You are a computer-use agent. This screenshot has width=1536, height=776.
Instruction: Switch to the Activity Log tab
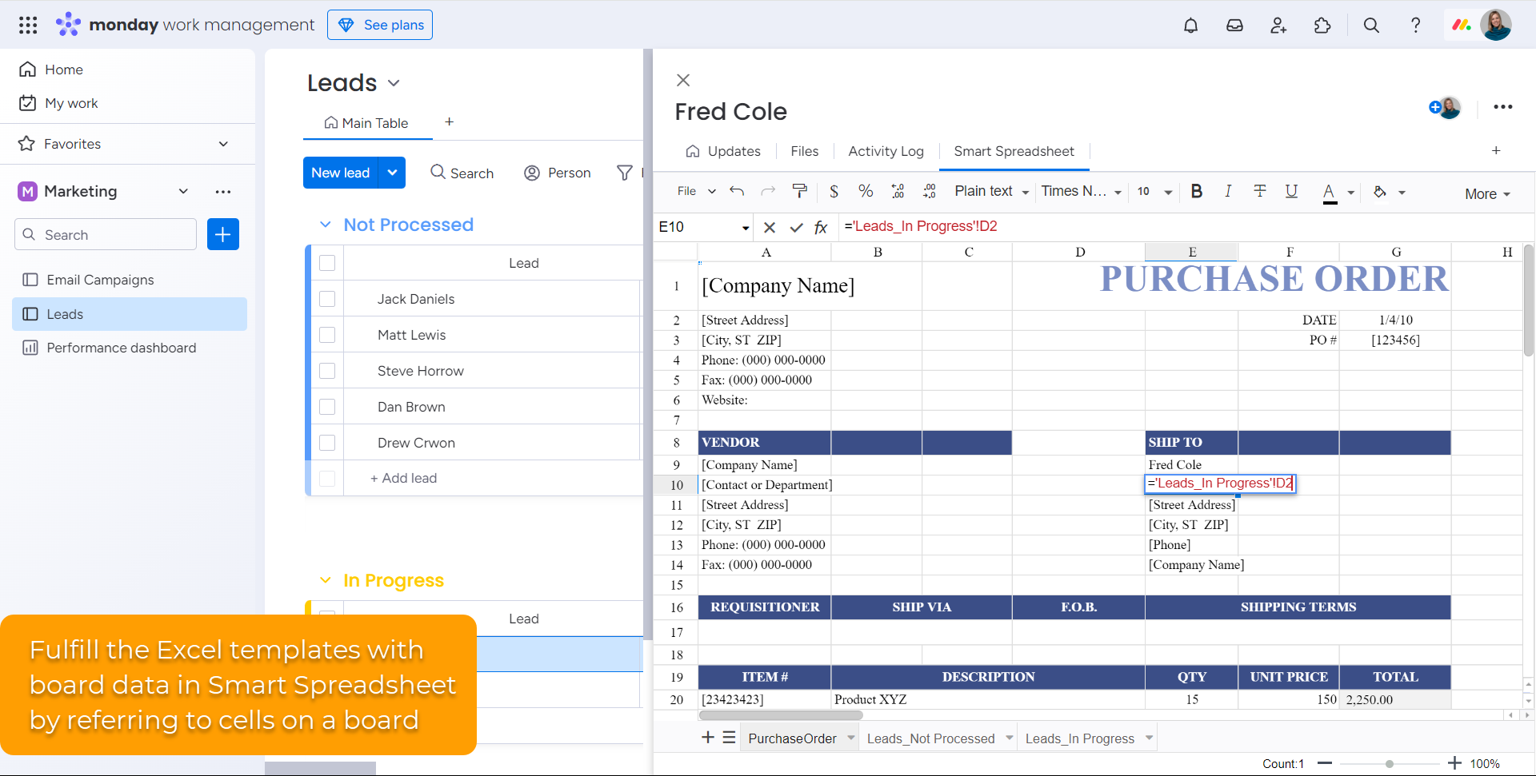886,151
